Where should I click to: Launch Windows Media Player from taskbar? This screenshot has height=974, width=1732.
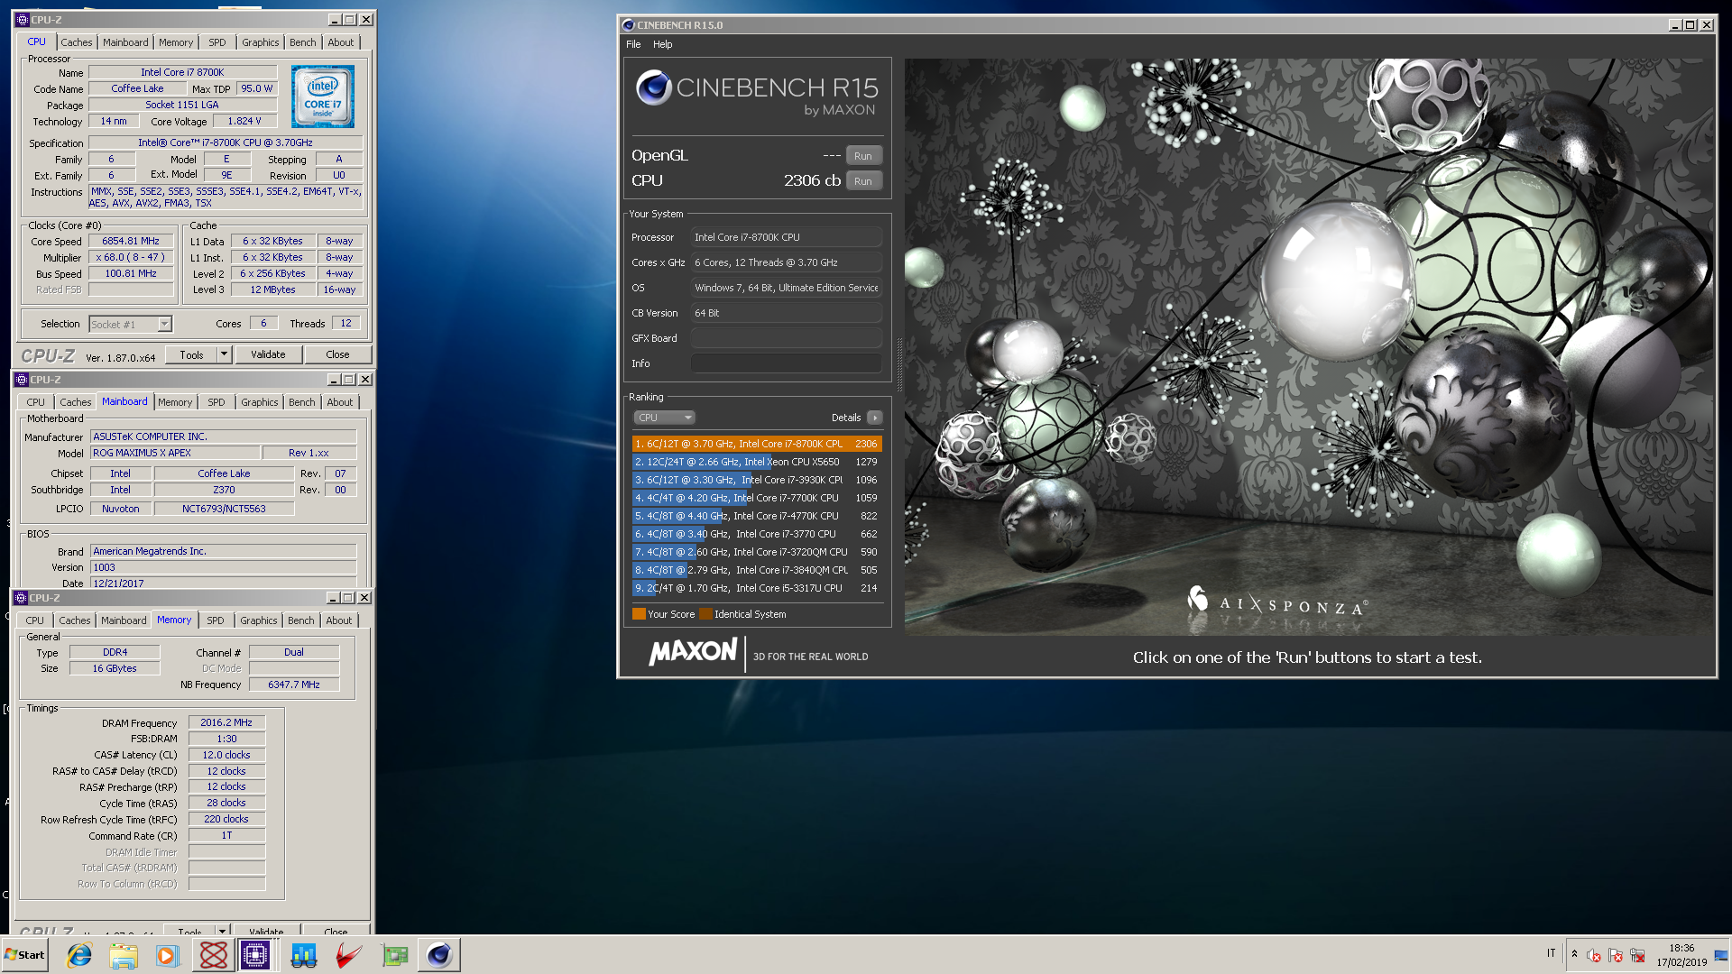click(168, 955)
